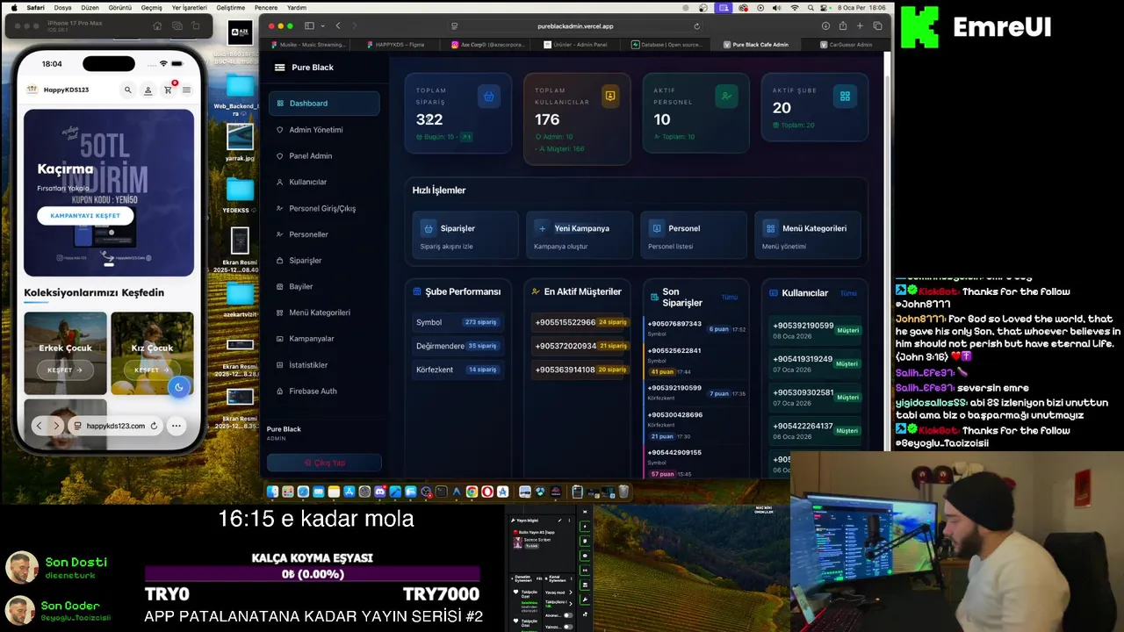Select the Symbol branch row
Image resolution: width=1124 pixels, height=632 pixels.
(458, 322)
